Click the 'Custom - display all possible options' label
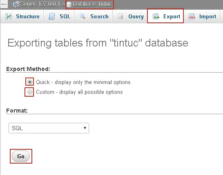223x175 pixels. point(79,92)
